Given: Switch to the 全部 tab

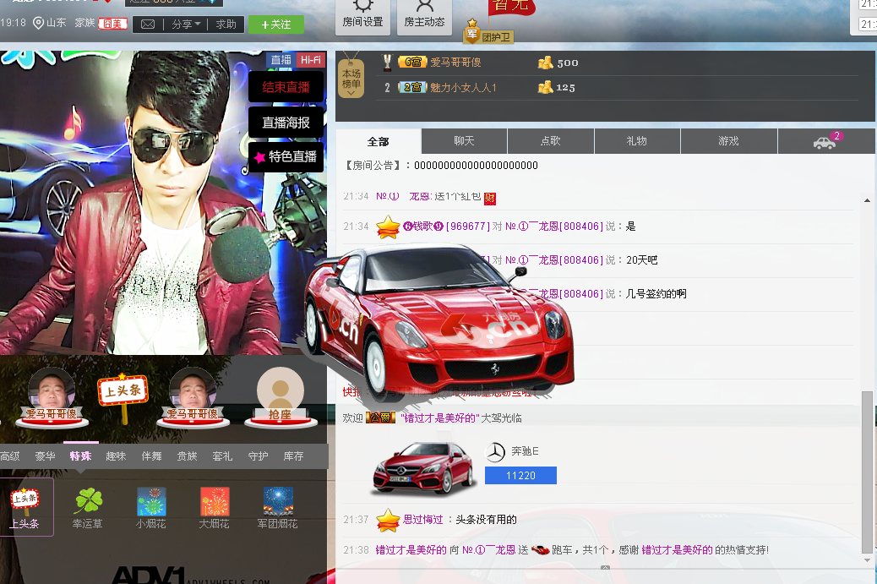Looking at the screenshot, I should [379, 141].
